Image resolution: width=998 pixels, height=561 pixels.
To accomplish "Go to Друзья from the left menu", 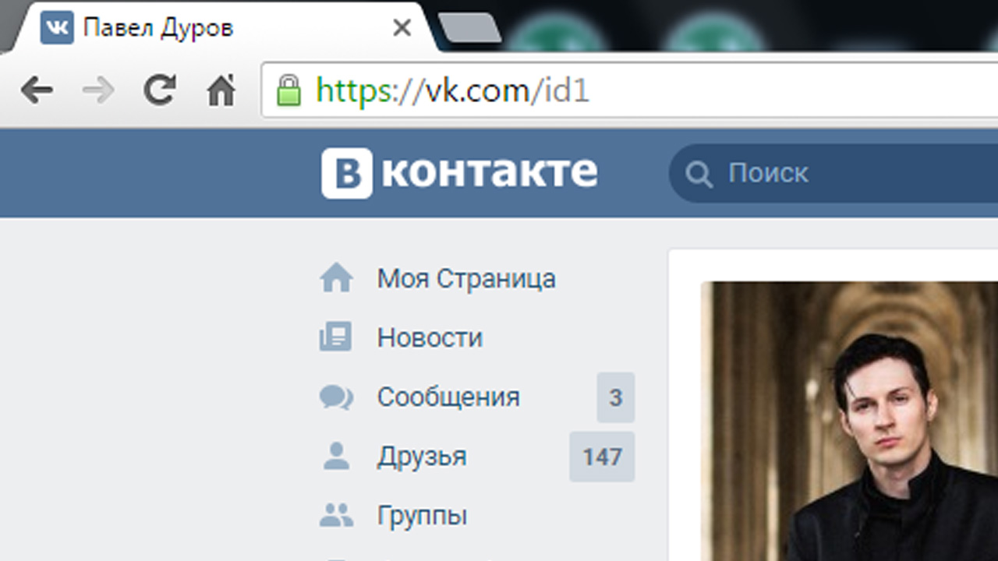I will (423, 456).
